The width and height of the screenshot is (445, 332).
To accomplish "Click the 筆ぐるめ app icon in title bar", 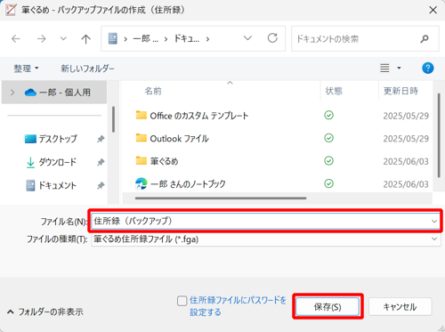I will coord(11,10).
